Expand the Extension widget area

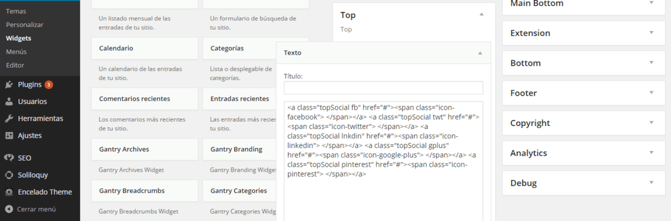click(x=651, y=32)
